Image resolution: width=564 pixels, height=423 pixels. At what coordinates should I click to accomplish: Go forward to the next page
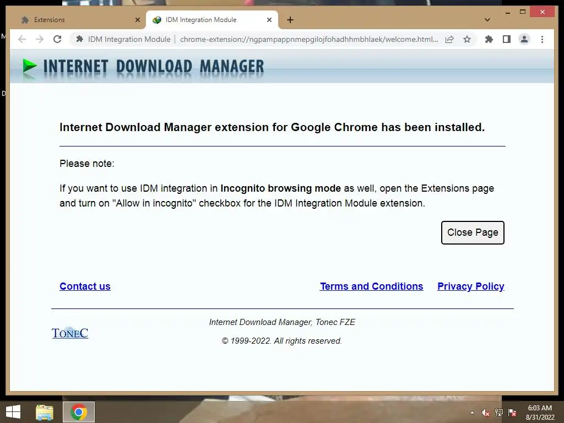click(x=40, y=39)
